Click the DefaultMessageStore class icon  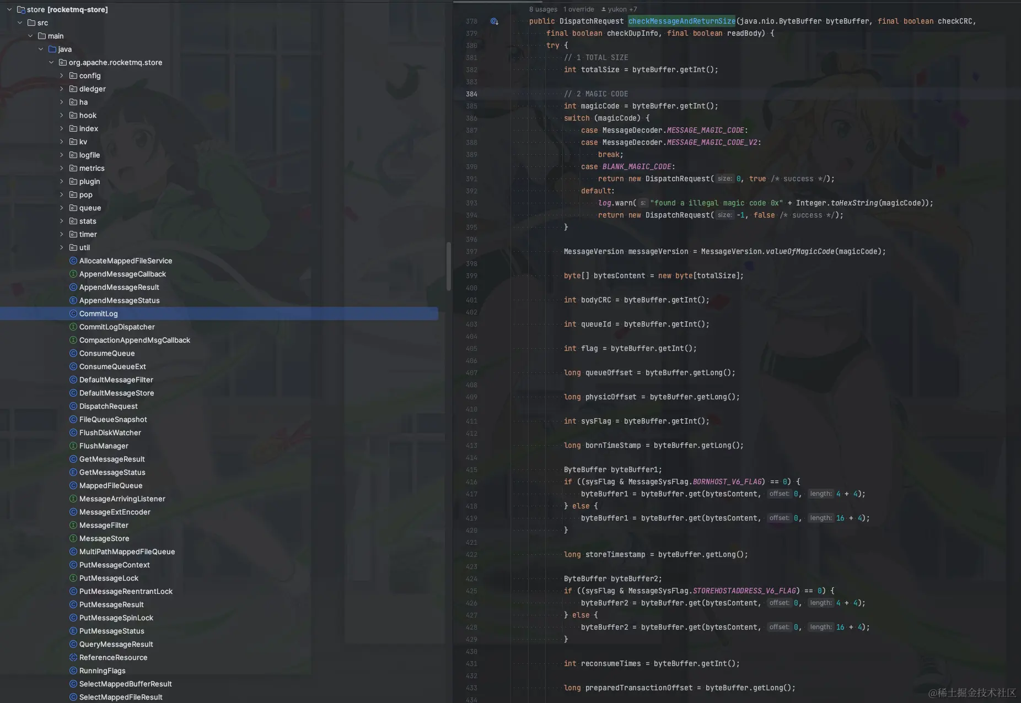click(x=73, y=393)
